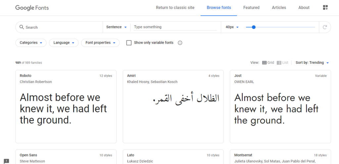This screenshot has width=339, height=164.
Task: Click the Google Fonts logo
Action: 32,8
